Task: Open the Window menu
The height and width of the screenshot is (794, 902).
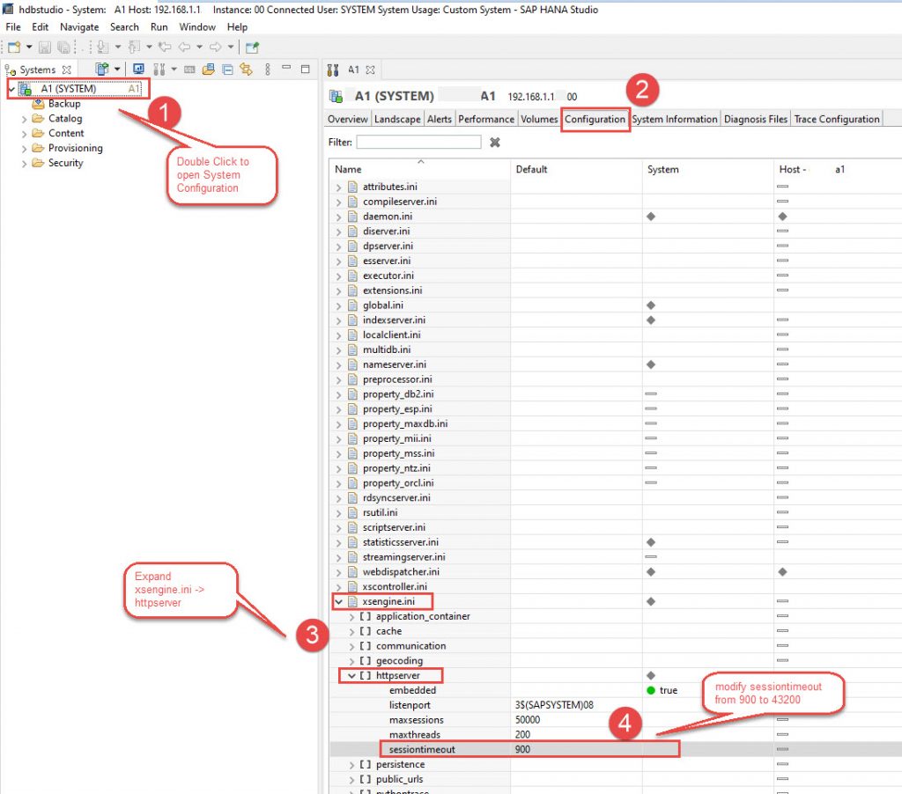Action: (x=197, y=27)
